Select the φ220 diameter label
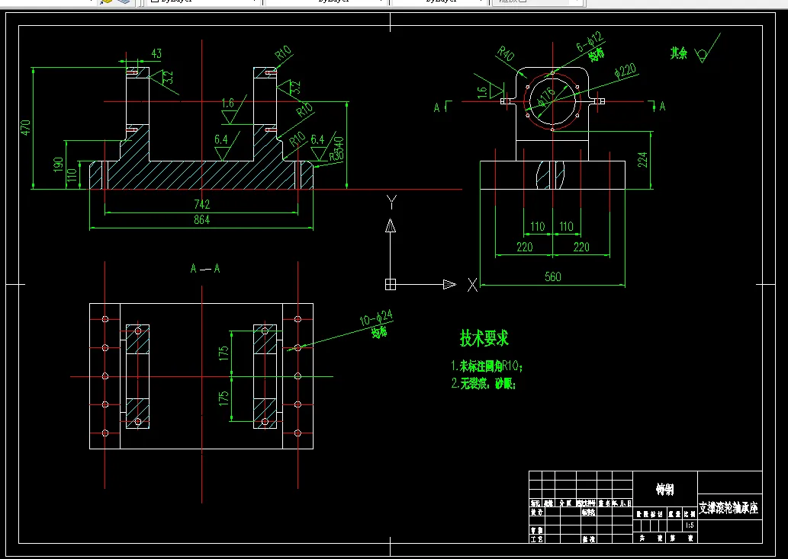788x559 pixels. (x=626, y=71)
